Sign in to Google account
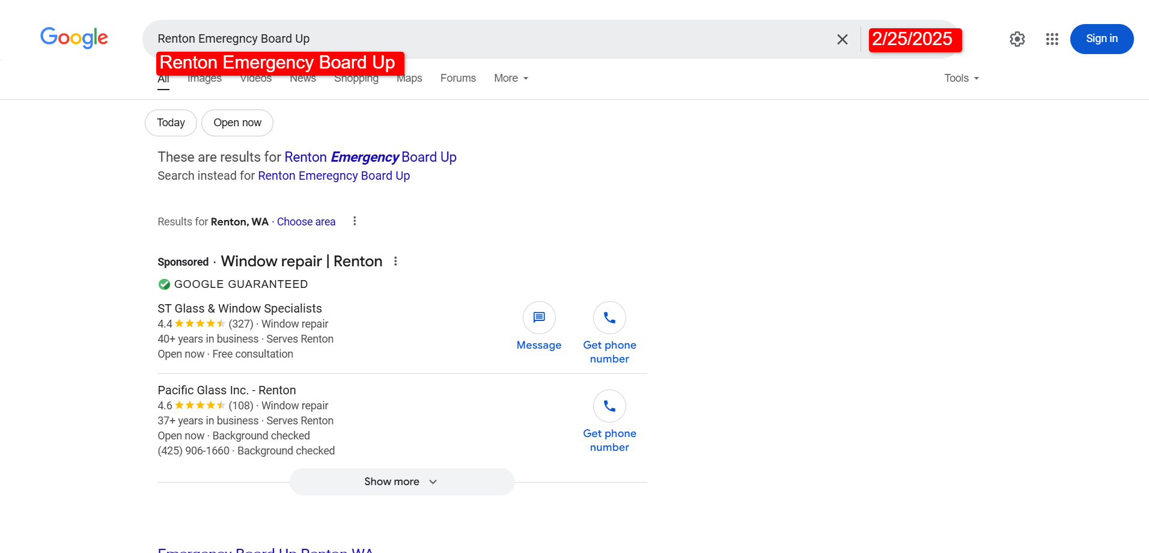 [1102, 39]
